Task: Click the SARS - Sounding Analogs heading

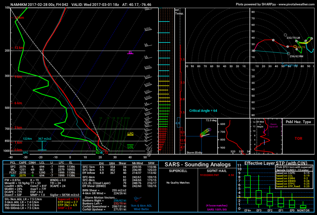Action: [197, 165]
